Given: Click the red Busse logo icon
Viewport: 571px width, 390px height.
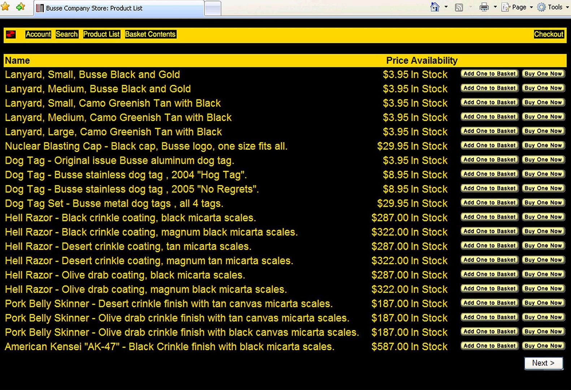Looking at the screenshot, I should tap(11, 34).
